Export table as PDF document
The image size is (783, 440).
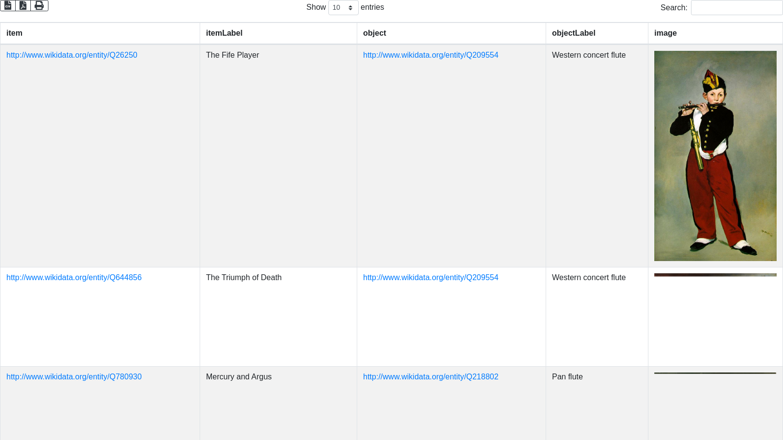tap(23, 5)
